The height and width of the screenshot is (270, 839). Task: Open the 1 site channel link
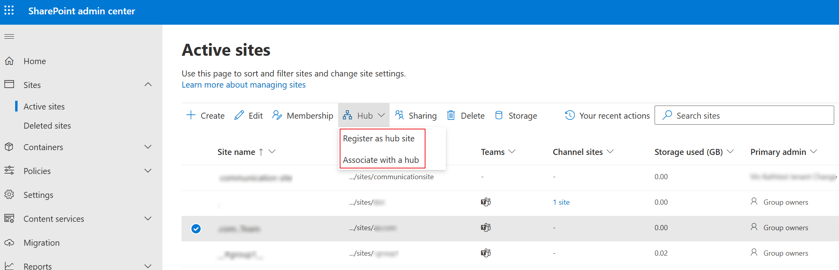tap(561, 202)
